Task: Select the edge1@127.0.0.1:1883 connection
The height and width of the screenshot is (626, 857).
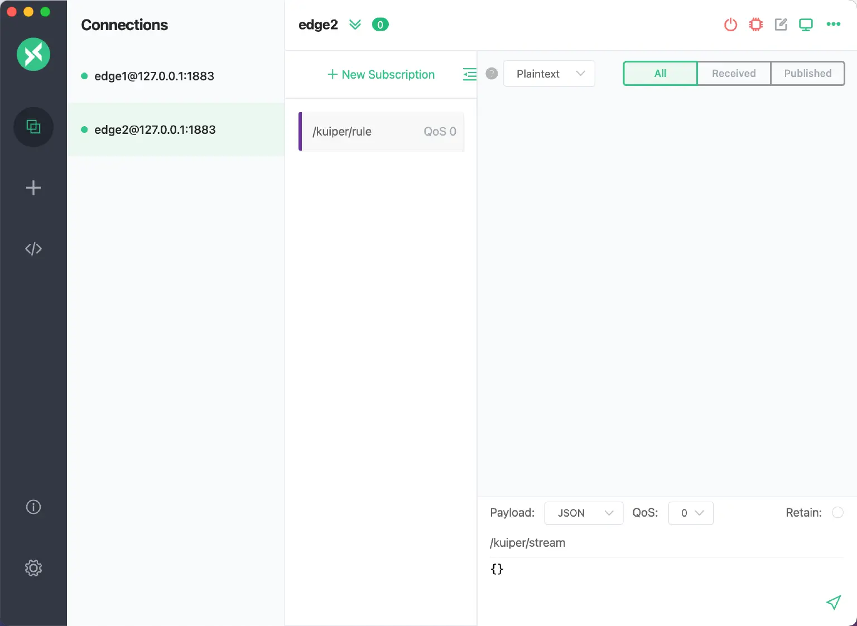Action: tap(154, 76)
